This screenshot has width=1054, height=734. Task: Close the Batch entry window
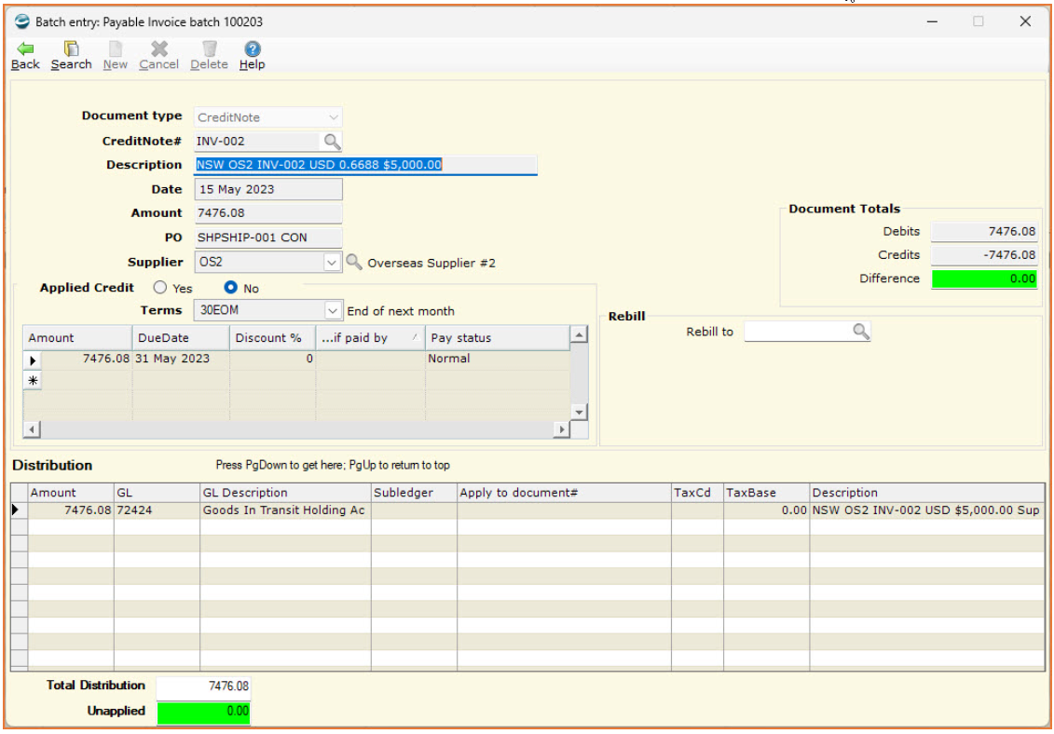pyautogui.click(x=1025, y=21)
